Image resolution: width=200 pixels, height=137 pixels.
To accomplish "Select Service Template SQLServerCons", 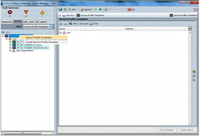I will click(30, 48).
